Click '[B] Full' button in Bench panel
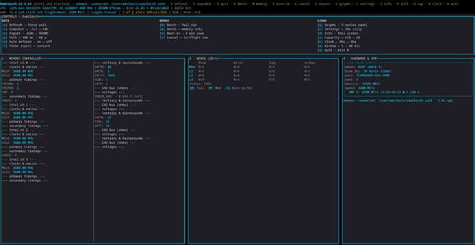 coord(197,88)
